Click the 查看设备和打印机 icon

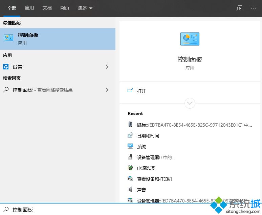[130, 179]
